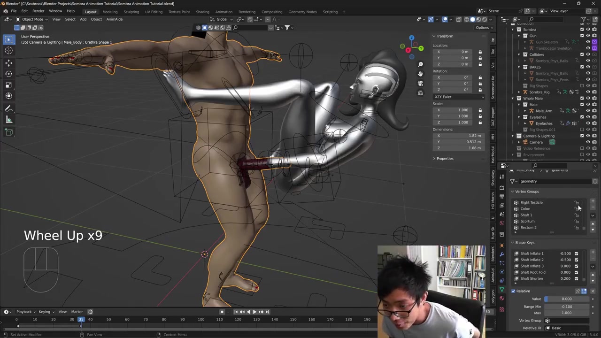Select the Move tool
Image resolution: width=601 pixels, height=338 pixels.
pos(8,62)
